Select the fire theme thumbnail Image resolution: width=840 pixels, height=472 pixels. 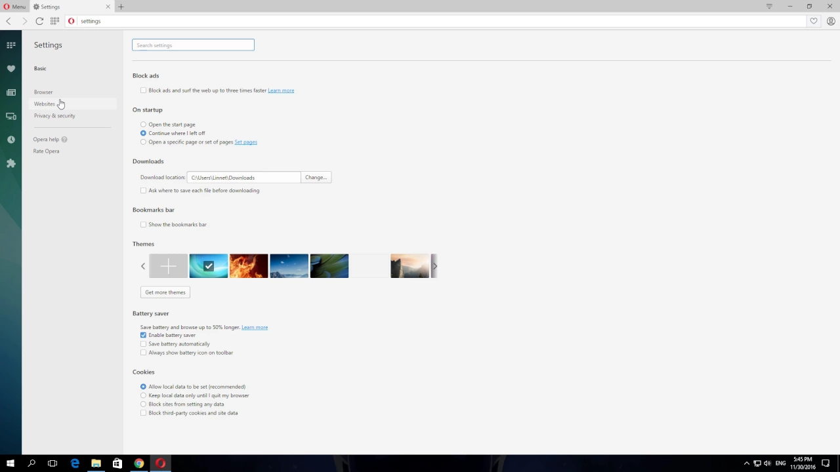point(249,266)
